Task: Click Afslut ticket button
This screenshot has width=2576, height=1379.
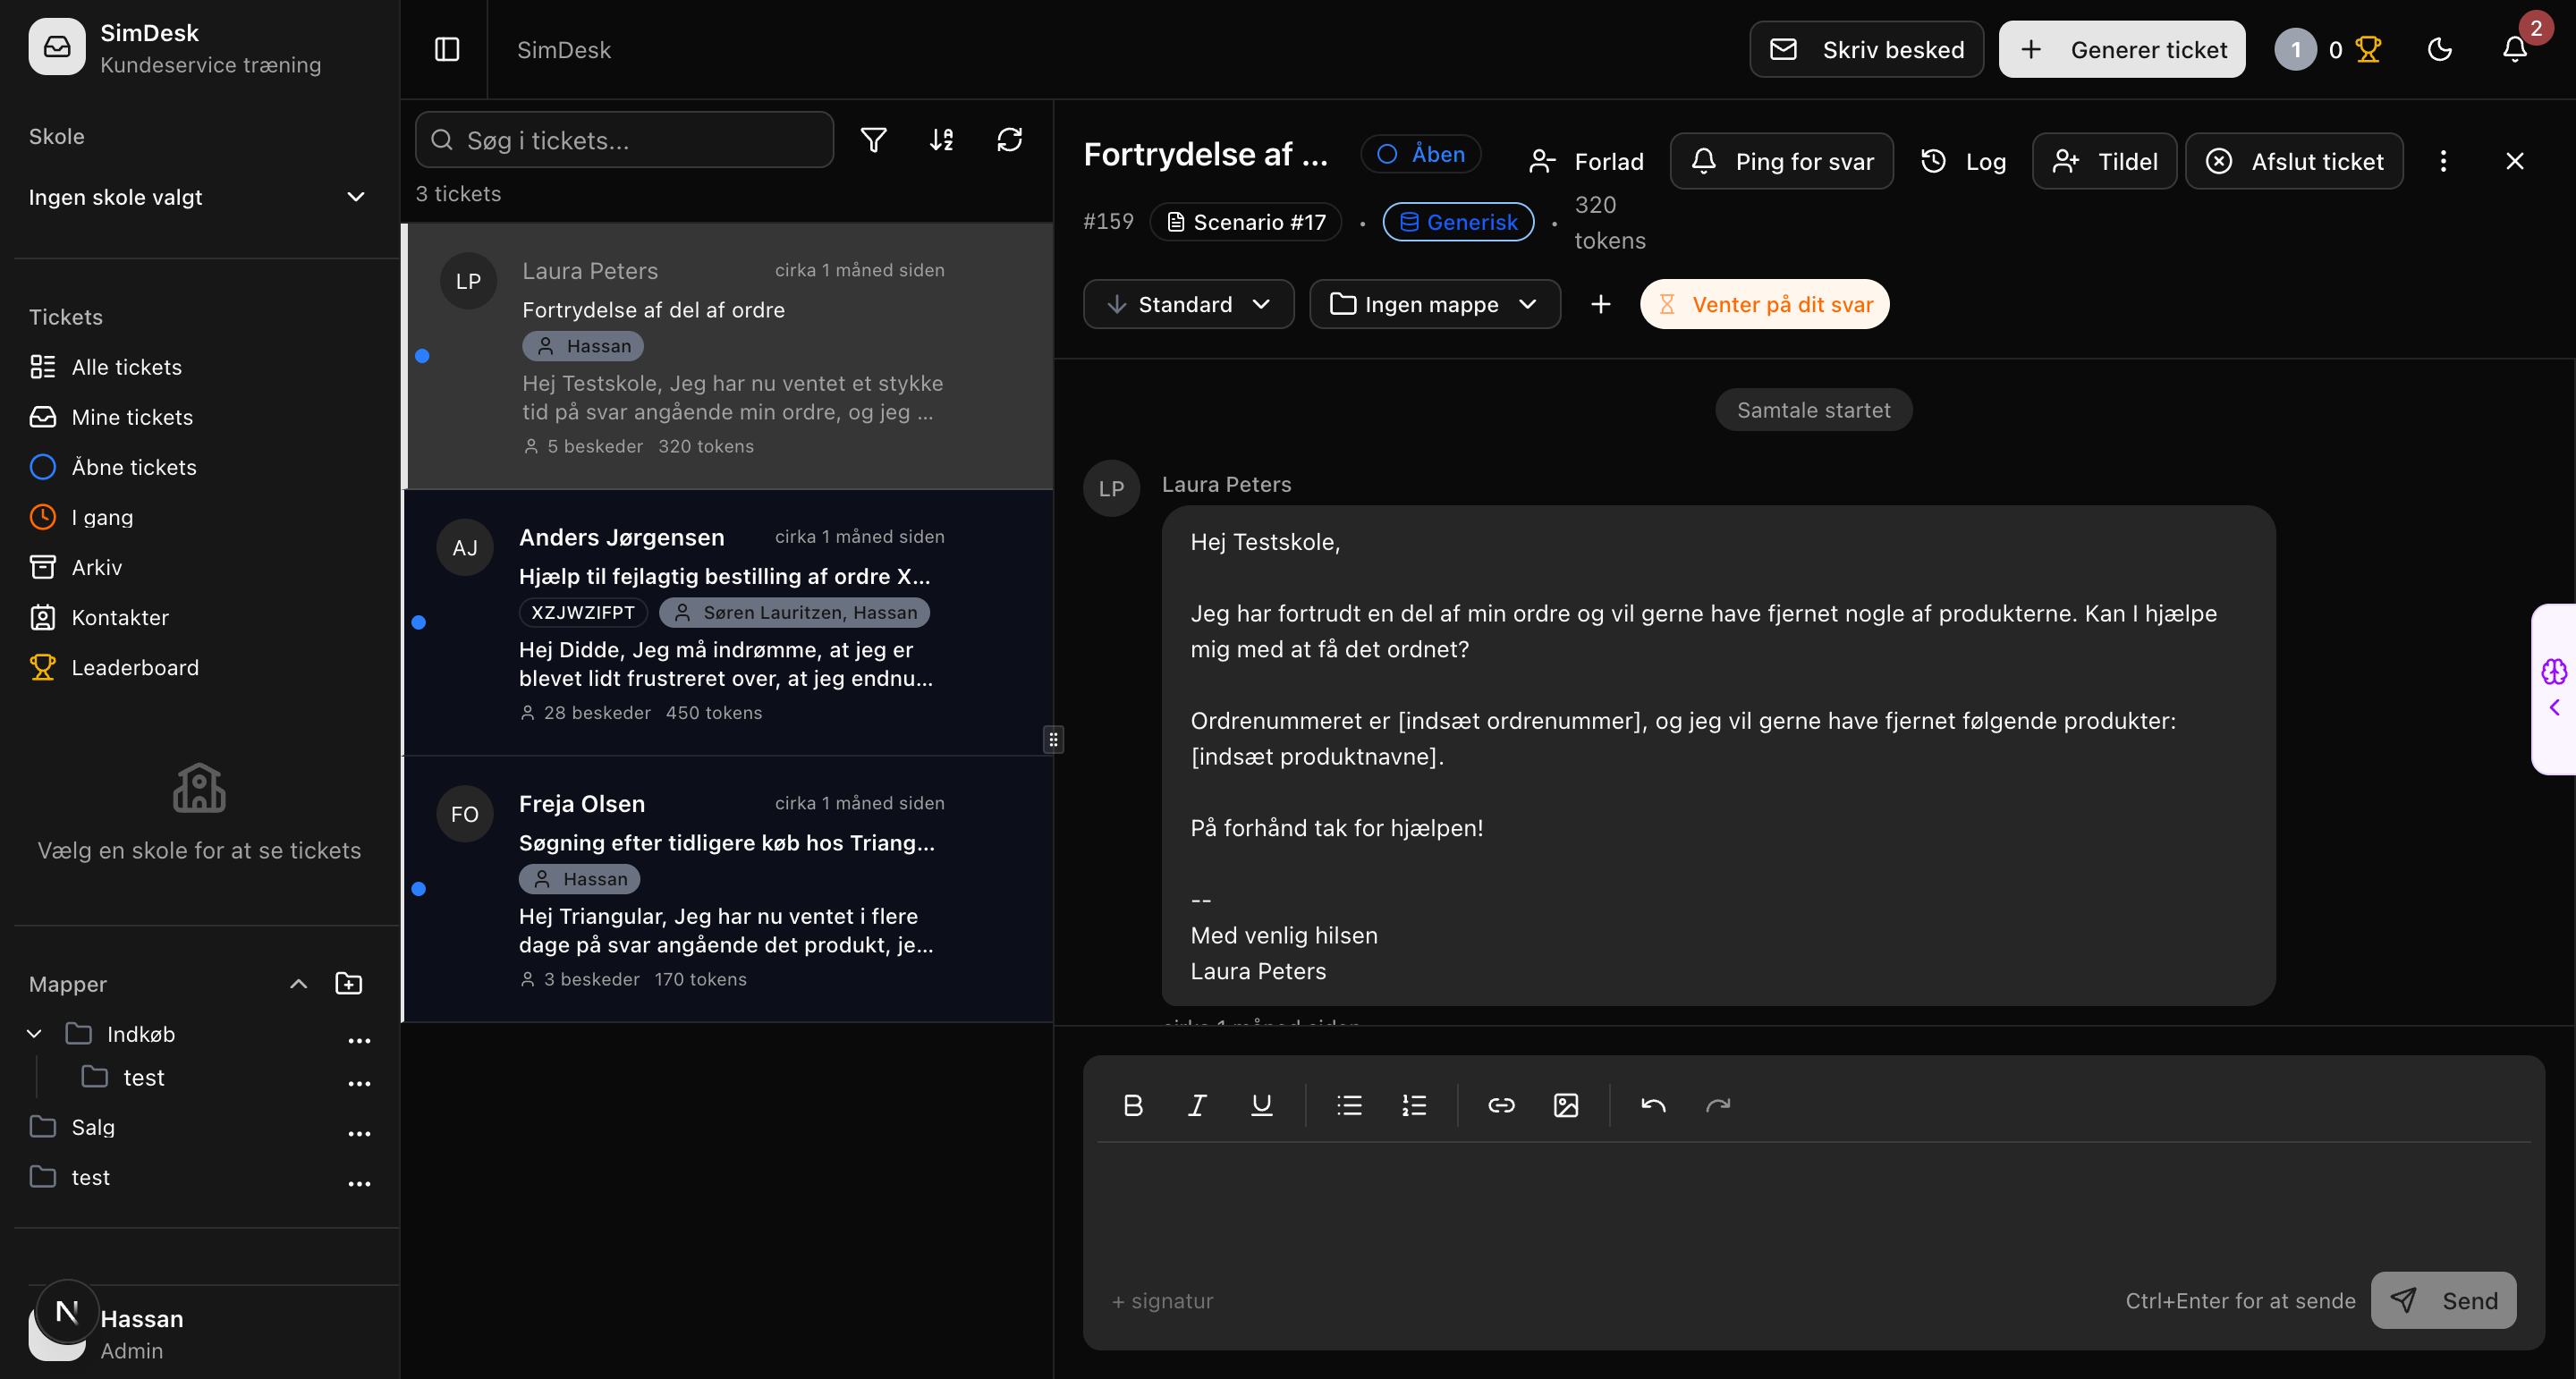Action: pyautogui.click(x=2294, y=161)
